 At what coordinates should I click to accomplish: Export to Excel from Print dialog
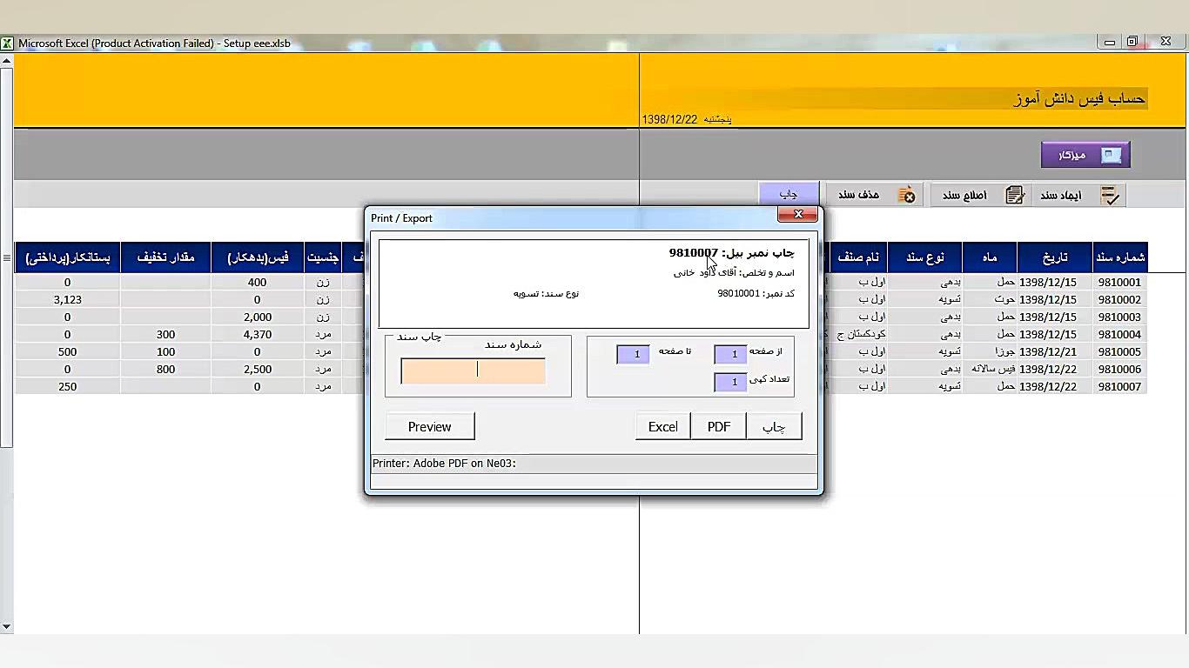(x=662, y=426)
